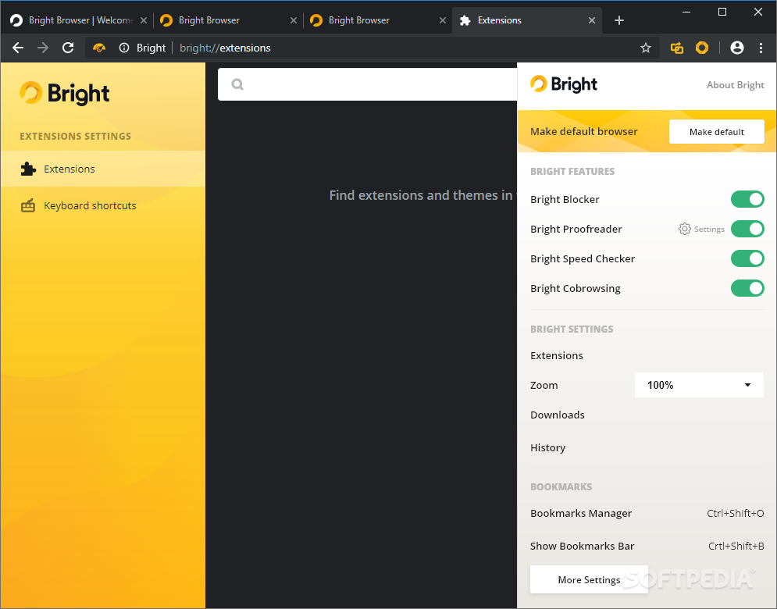
Task: Select Extensions in the sidebar
Action: point(102,169)
